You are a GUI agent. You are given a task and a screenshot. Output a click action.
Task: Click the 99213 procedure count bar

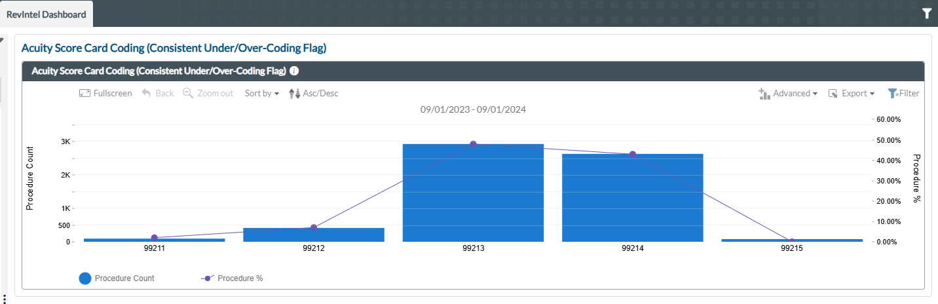click(473, 193)
